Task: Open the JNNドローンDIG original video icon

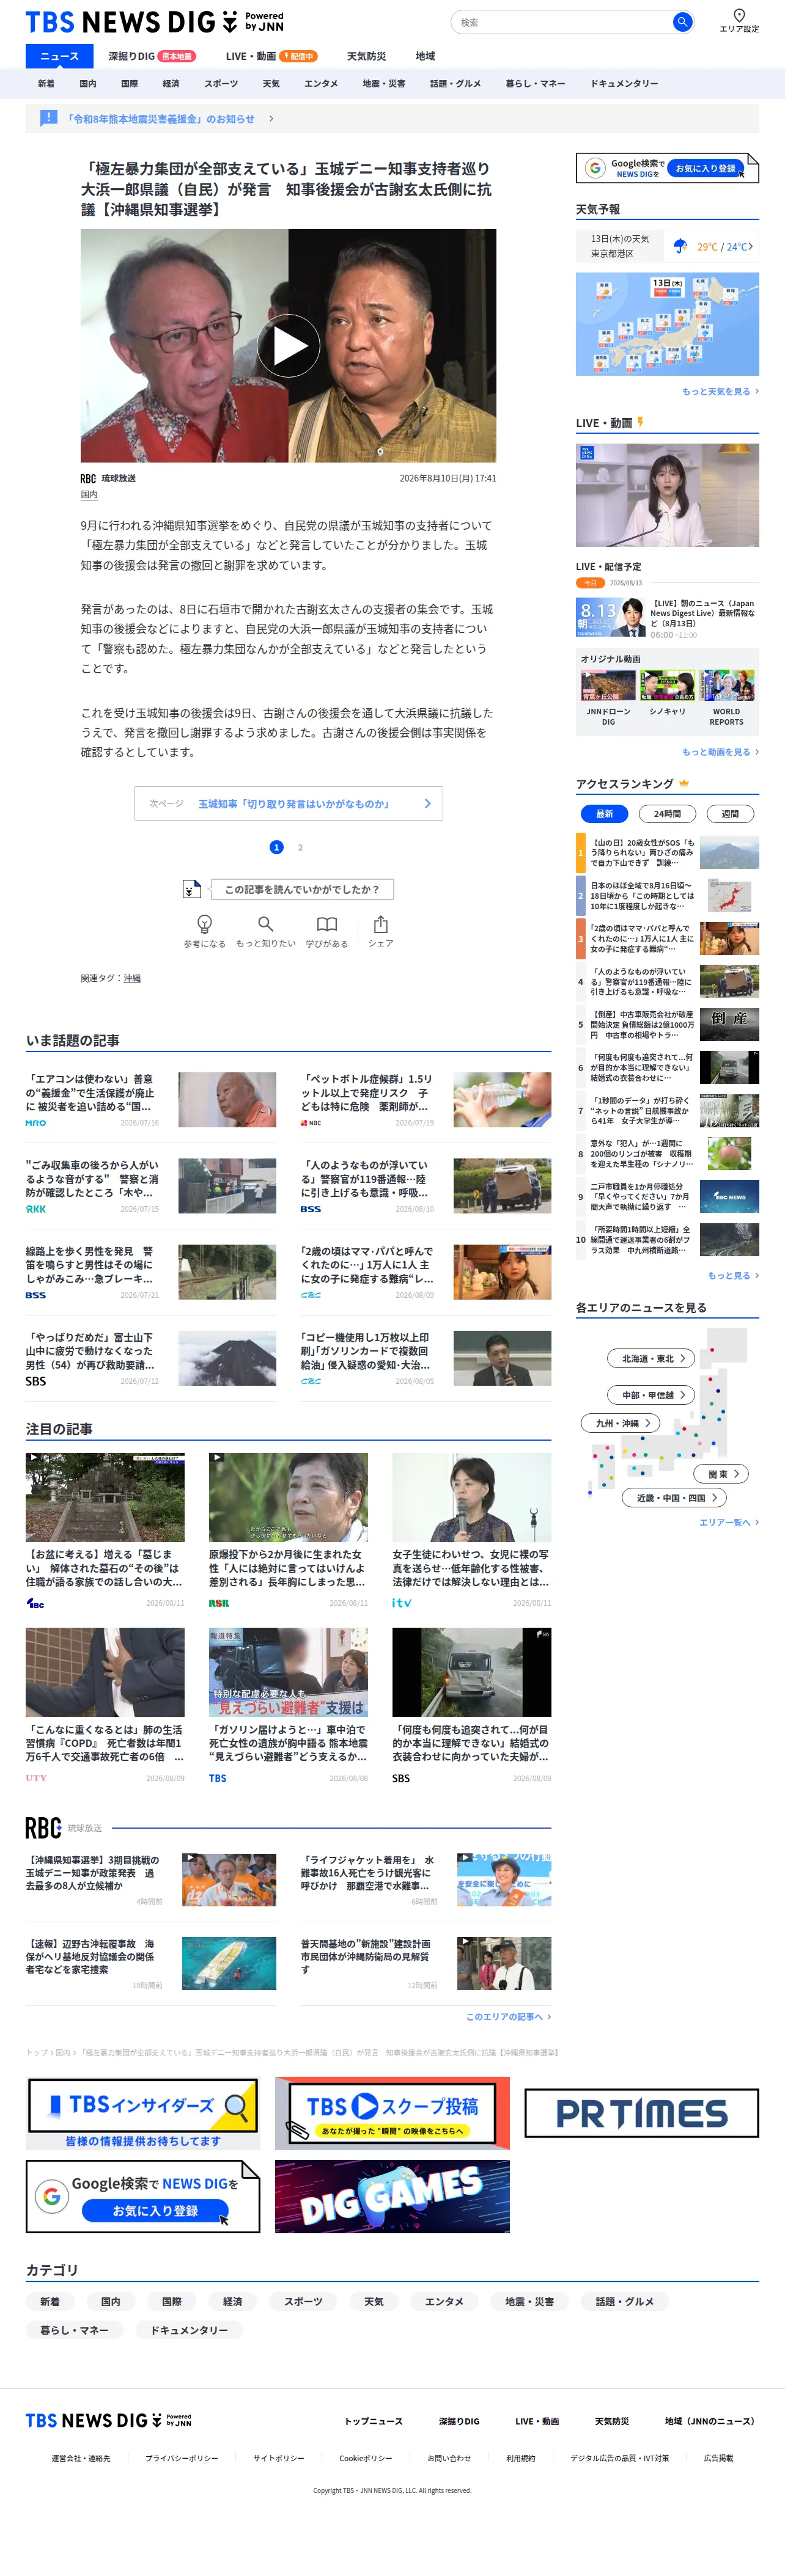Action: [608, 685]
